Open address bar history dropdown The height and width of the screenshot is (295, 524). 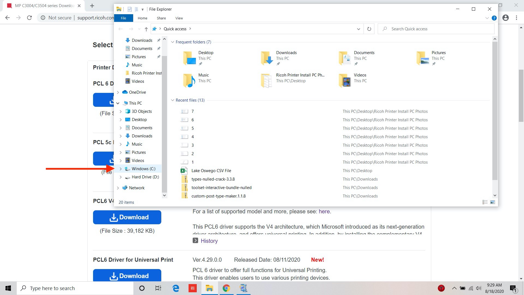tap(358, 29)
